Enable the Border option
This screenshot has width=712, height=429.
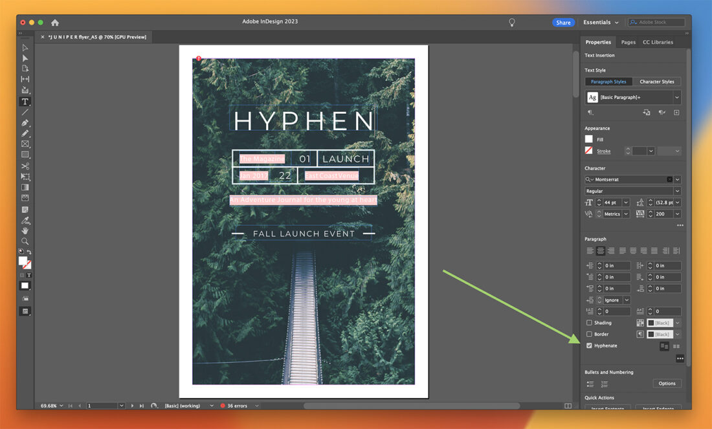(x=589, y=334)
